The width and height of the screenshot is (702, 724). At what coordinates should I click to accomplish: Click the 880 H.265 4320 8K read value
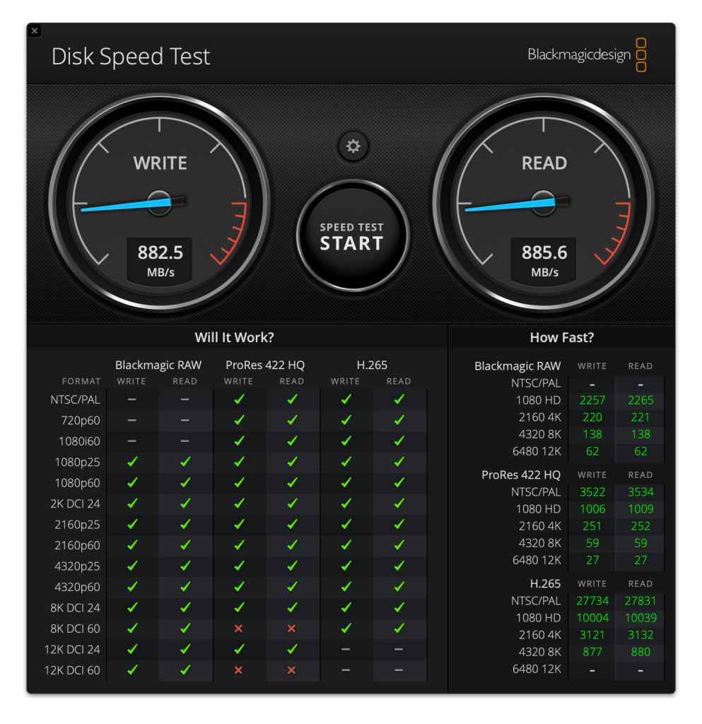coord(640,653)
